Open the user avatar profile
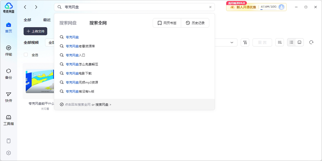The height and width of the screenshot is (161, 322). click(281, 7)
